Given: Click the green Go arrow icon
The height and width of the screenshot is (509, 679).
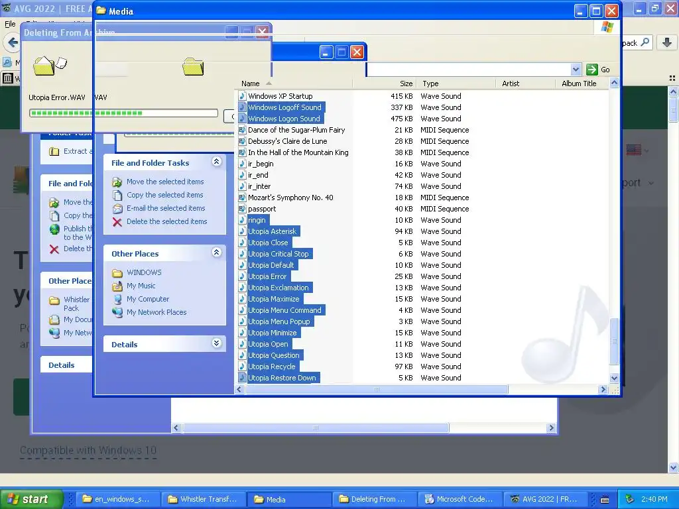Looking at the screenshot, I should pos(591,69).
